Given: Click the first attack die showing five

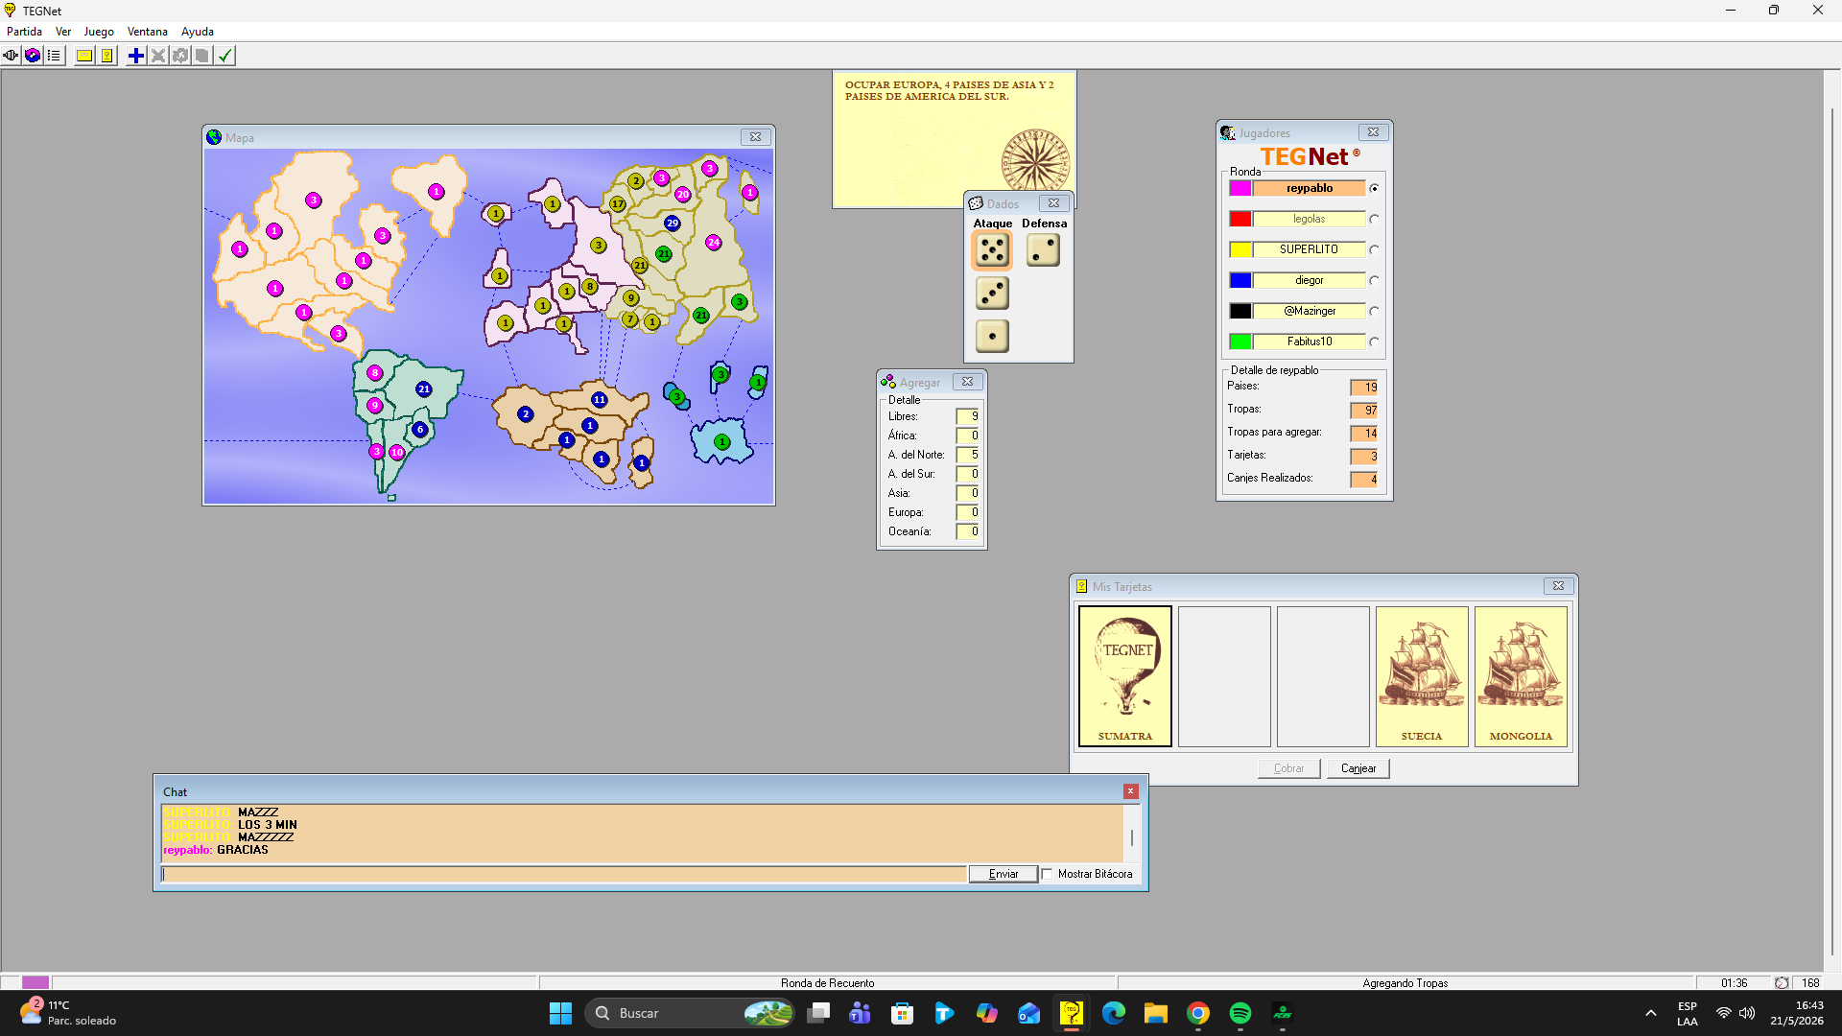Looking at the screenshot, I should [x=992, y=250].
